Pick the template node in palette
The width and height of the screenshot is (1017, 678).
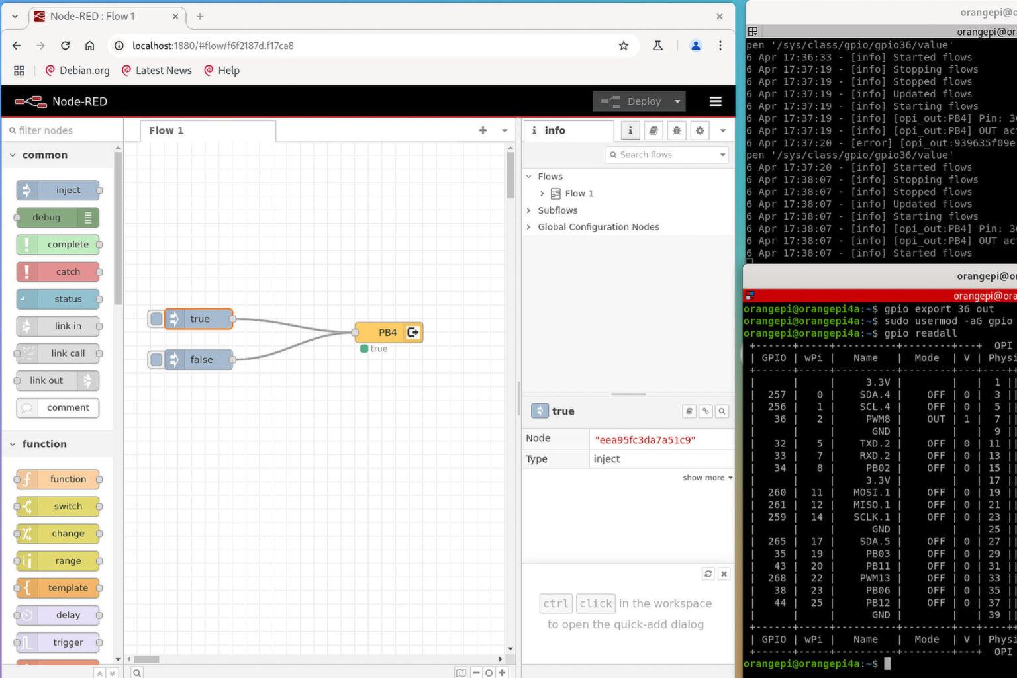point(58,588)
